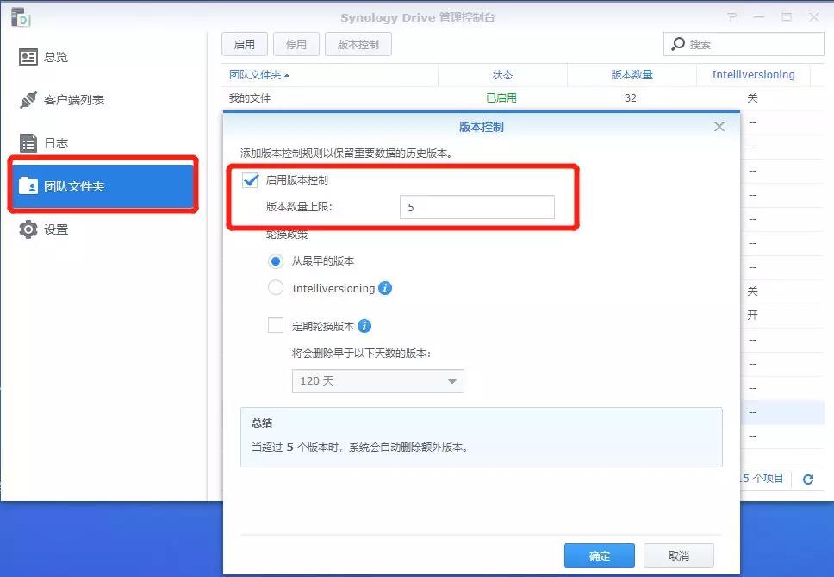Click the 启用 button in toolbar
This screenshot has height=577, width=834.
coord(245,44)
